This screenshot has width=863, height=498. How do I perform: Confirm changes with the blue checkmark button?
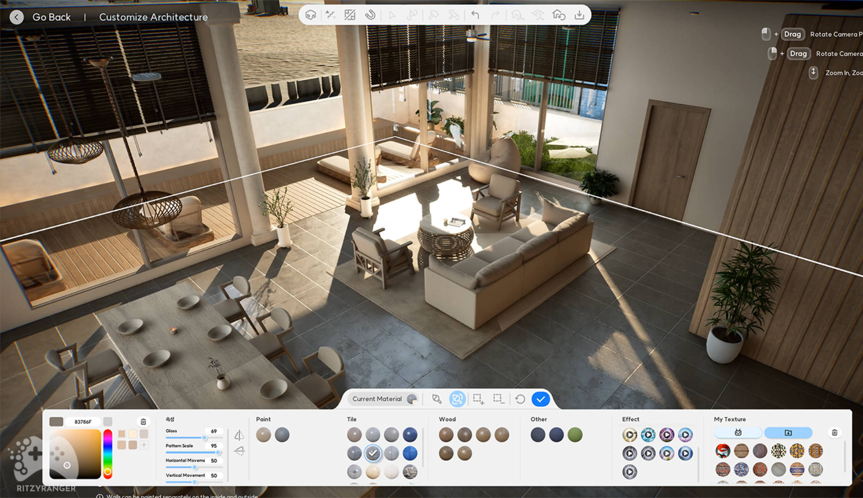click(540, 399)
